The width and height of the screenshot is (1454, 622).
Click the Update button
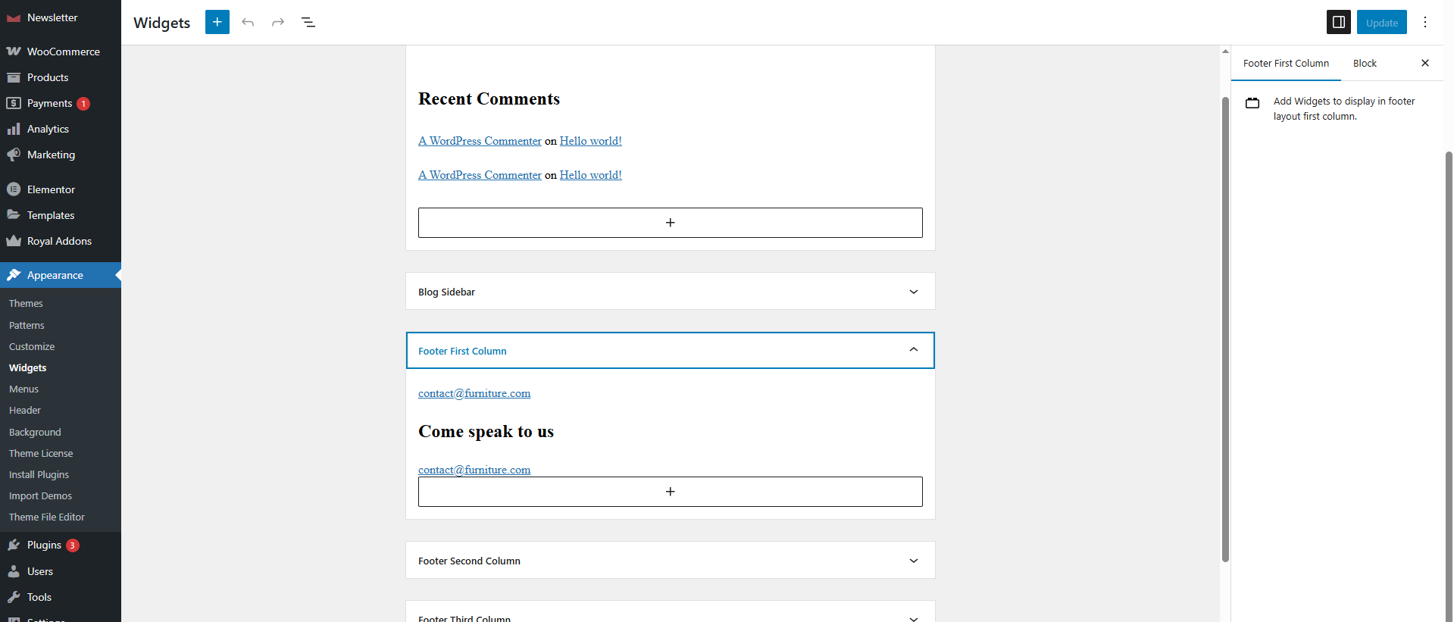[x=1381, y=22]
